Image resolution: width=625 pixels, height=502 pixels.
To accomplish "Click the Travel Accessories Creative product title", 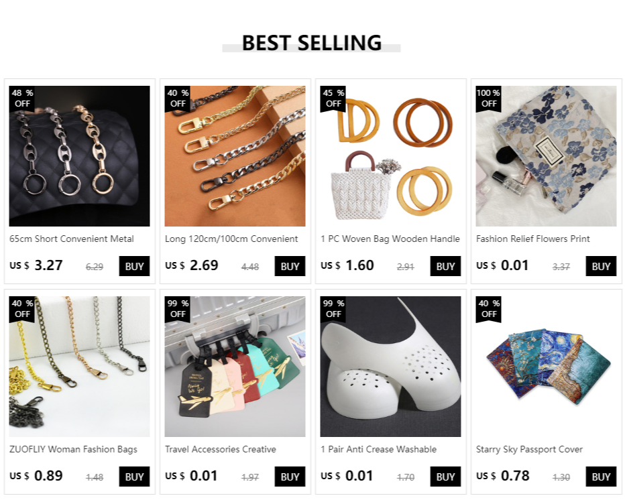I will 221,450.
